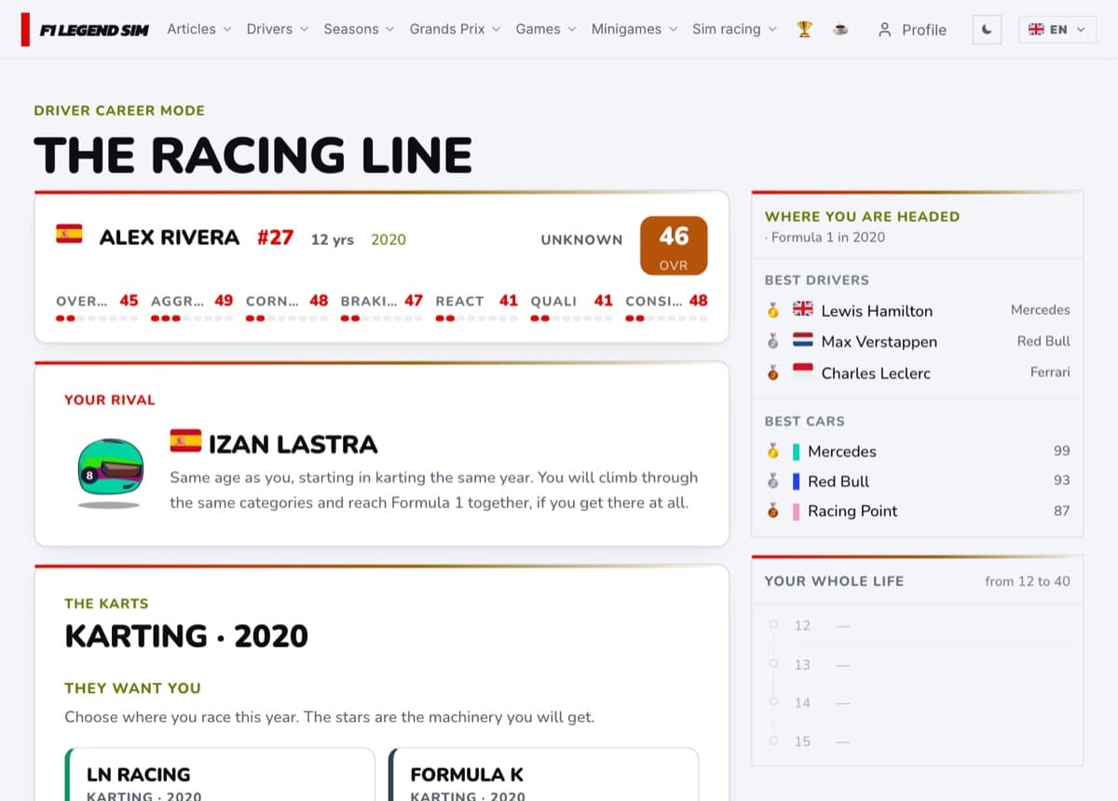Click the 'from 12 to 40' text
Viewport: 1118px width, 801px height.
point(1028,581)
